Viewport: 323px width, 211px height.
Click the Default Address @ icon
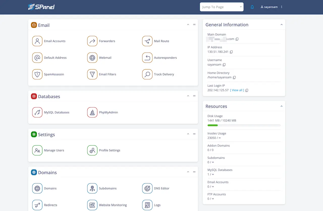point(37,58)
